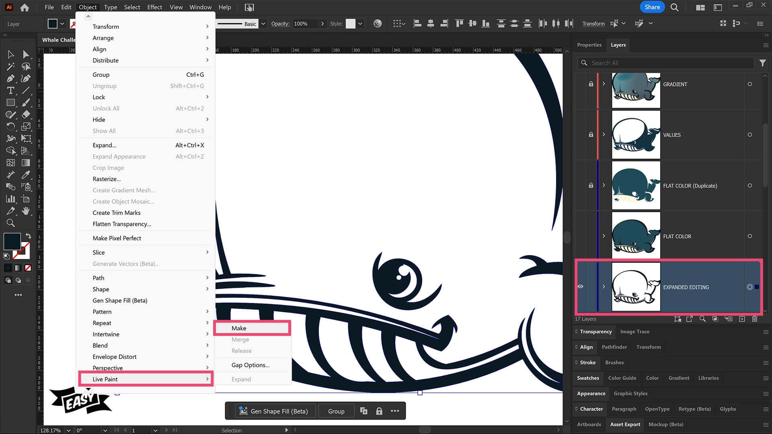This screenshot has width=772, height=434.
Task: Unlock the FLAT COLOR (Duplicate) layer
Action: click(591, 186)
